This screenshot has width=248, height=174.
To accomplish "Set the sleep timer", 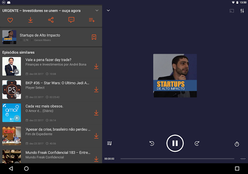I will pyautogui.click(x=237, y=144).
